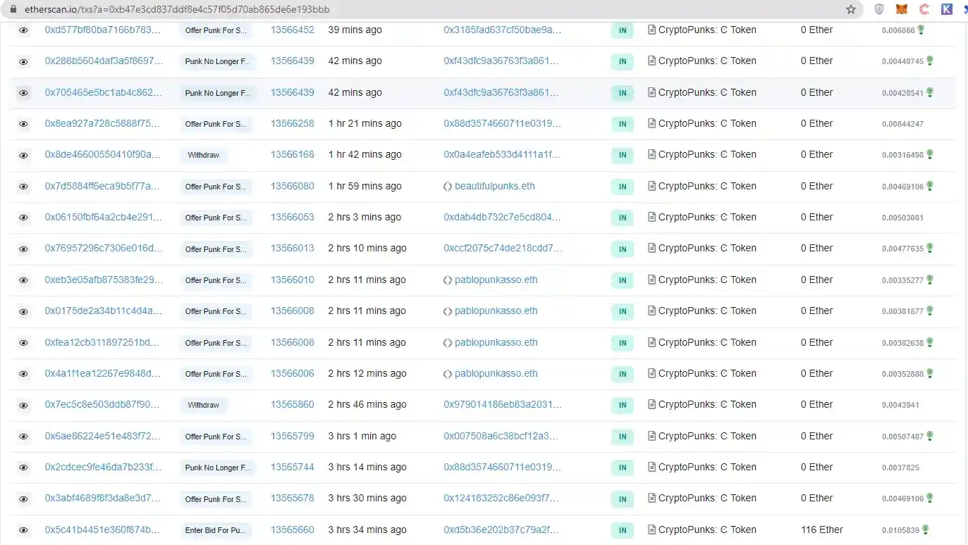Open the purple K browser extension
This screenshot has width=968, height=545.
point(947,9)
